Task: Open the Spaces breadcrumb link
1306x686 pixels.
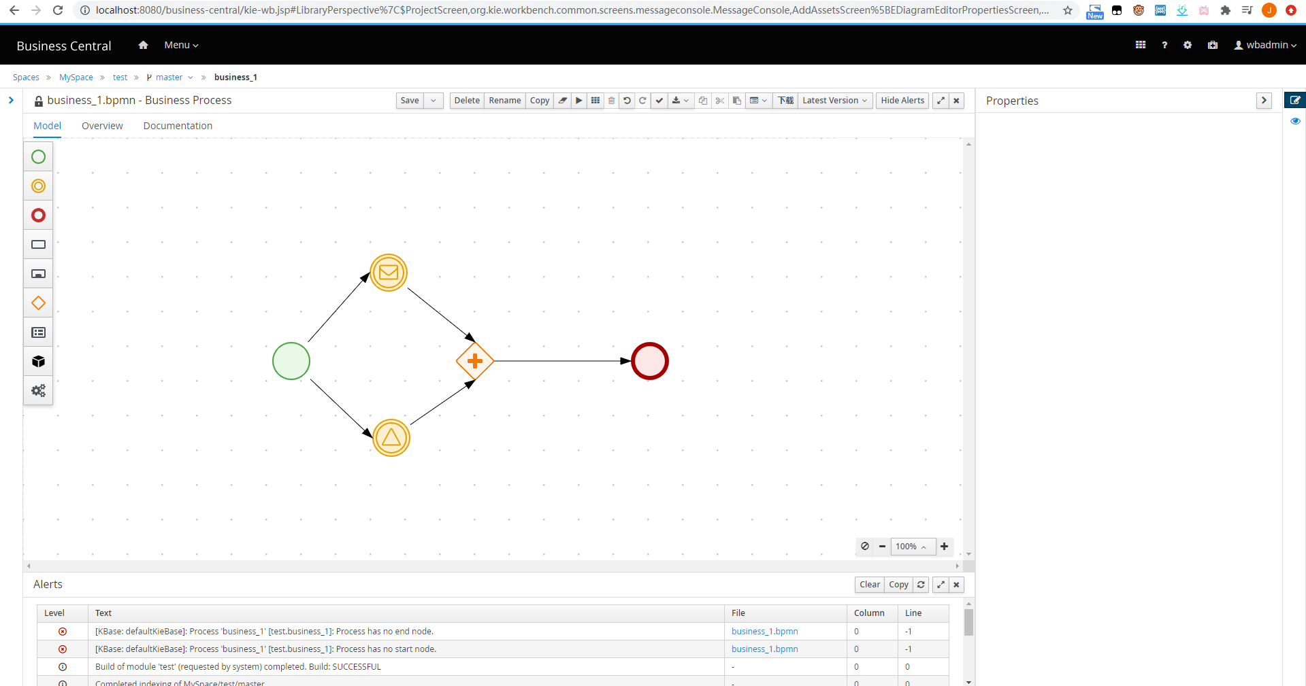Action: (x=26, y=78)
